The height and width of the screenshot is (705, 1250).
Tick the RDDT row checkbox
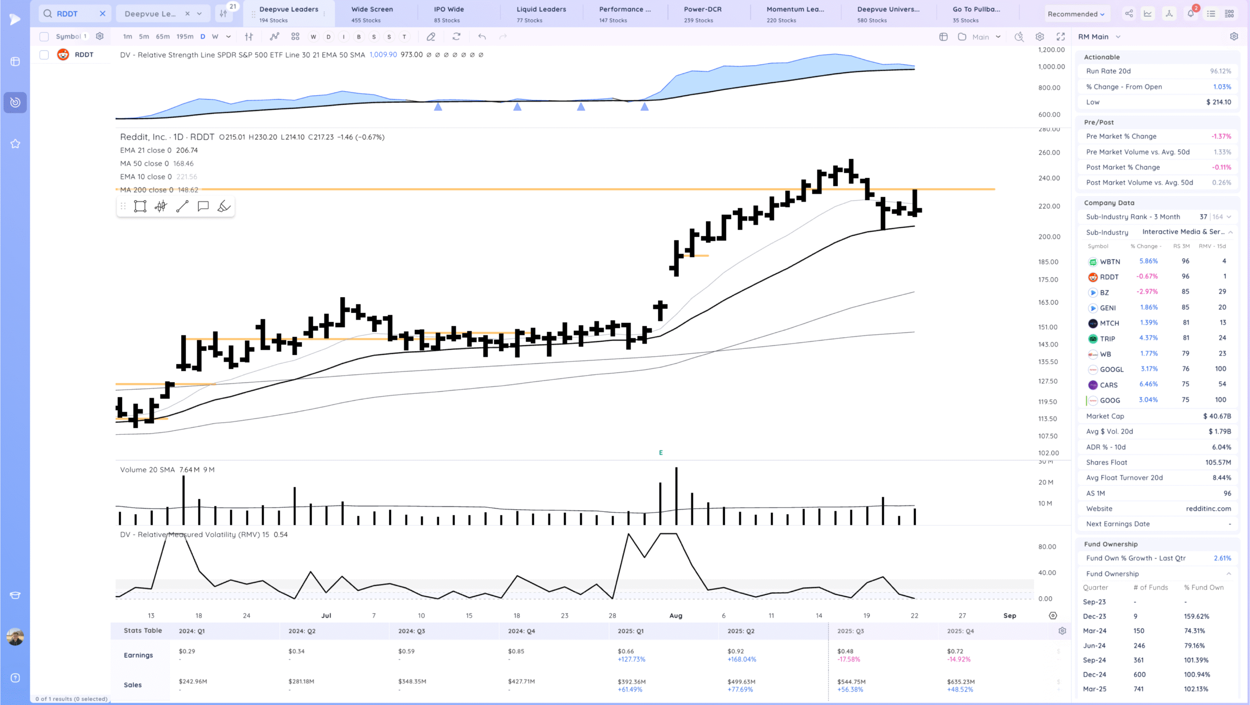44,55
